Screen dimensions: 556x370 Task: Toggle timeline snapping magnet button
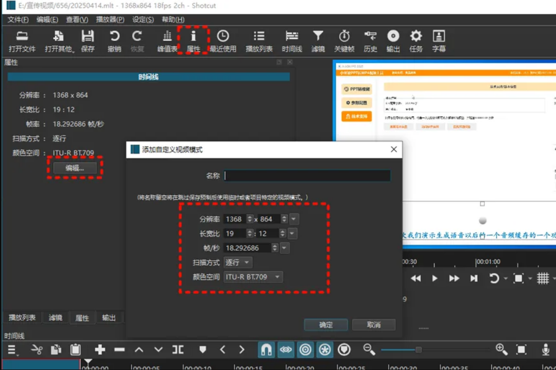[x=266, y=350]
